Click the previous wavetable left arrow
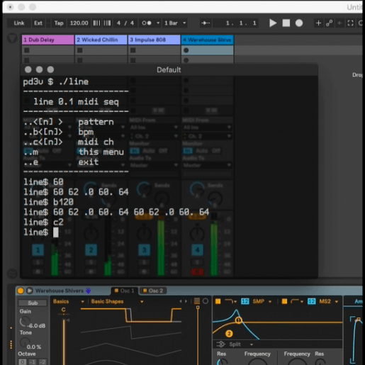The height and width of the screenshot is (365, 365). 181,301
